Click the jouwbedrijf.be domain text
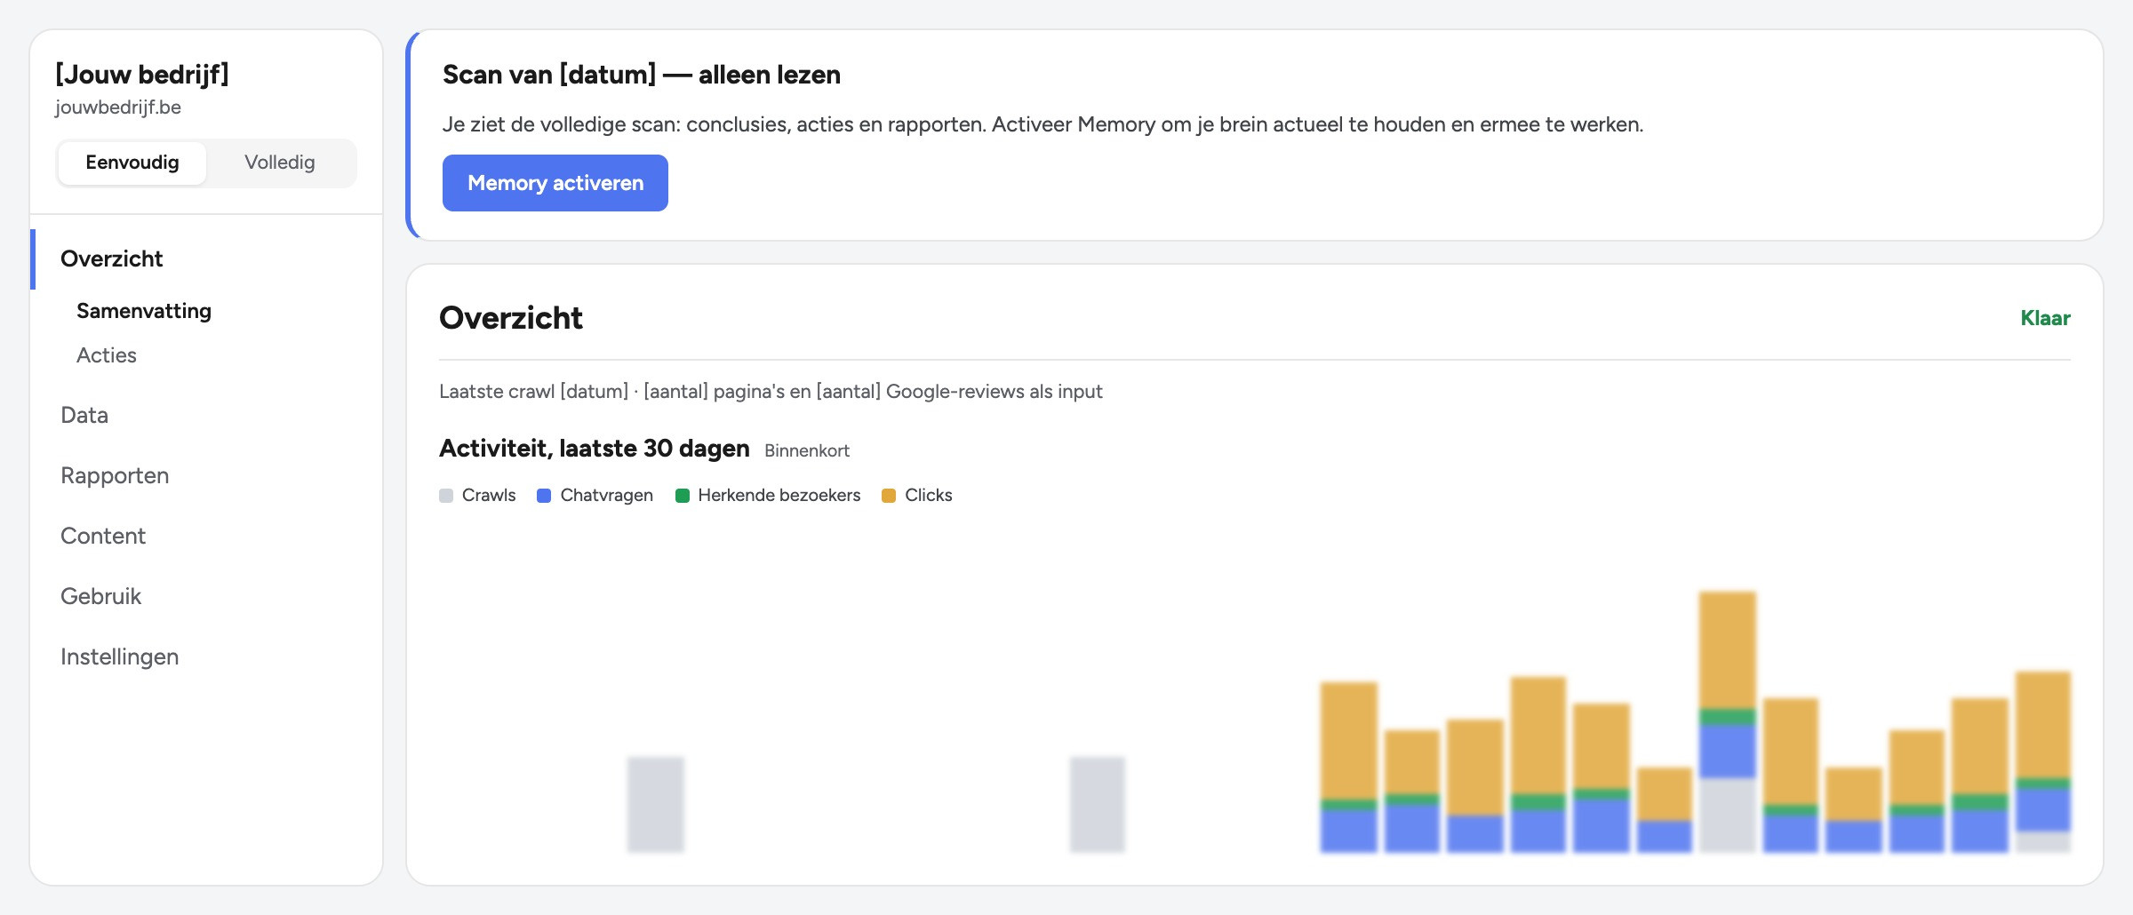The height and width of the screenshot is (915, 2133). coord(118,107)
